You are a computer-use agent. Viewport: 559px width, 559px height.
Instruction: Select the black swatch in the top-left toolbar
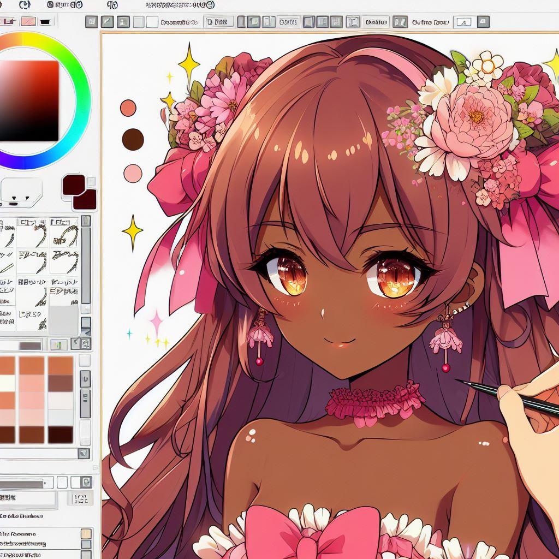click(x=45, y=22)
